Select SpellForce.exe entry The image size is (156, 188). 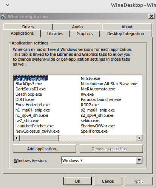pyautogui.click(x=94, y=131)
